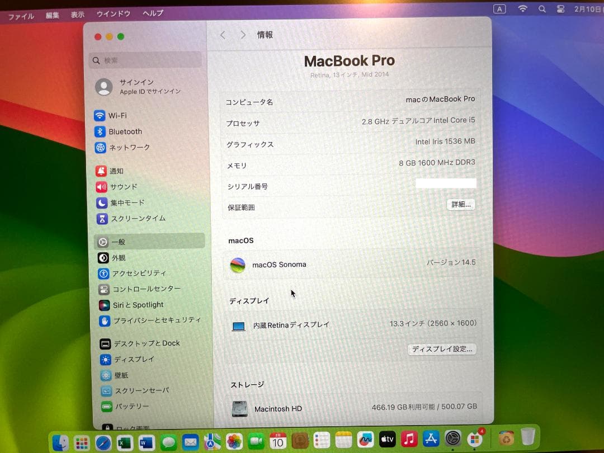Select 外観 to change appearance
Image resolution: width=604 pixels, height=453 pixels.
coord(115,258)
